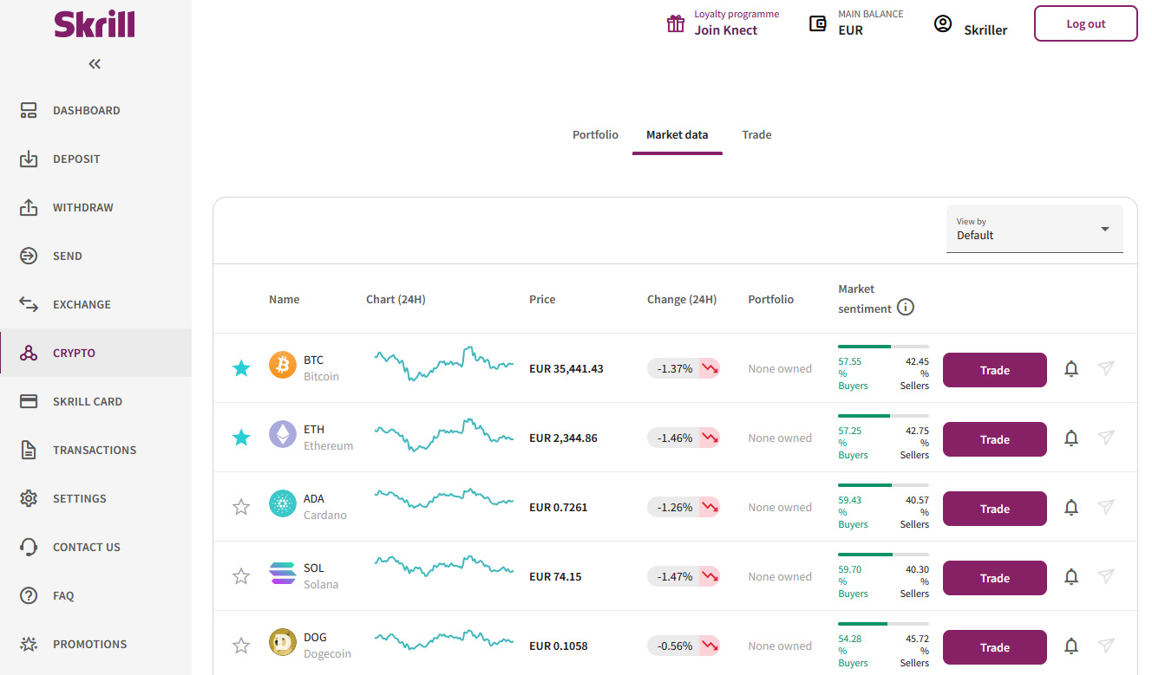Click the Dogecoin coin icon
Viewport: 1152px width, 675px height.
[x=283, y=642]
